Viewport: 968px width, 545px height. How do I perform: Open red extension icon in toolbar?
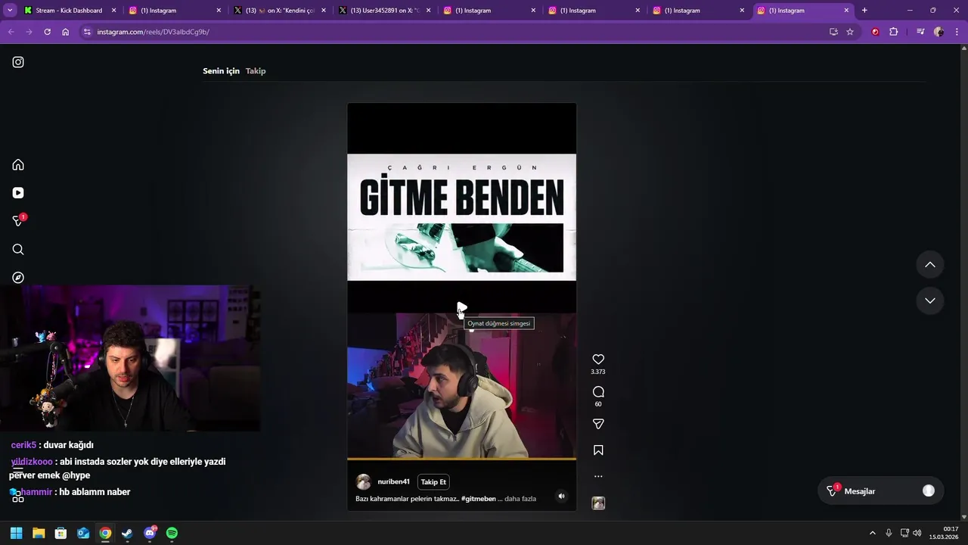pyautogui.click(x=876, y=32)
